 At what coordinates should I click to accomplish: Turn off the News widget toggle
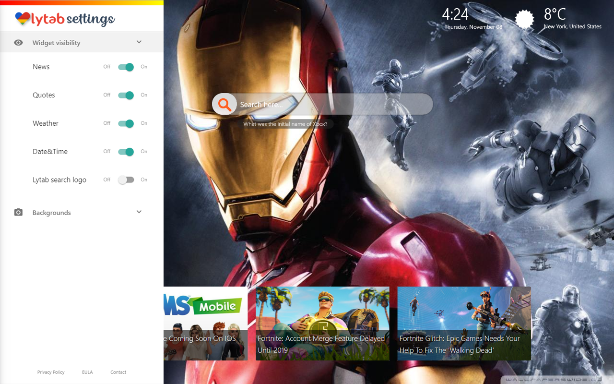(x=126, y=67)
